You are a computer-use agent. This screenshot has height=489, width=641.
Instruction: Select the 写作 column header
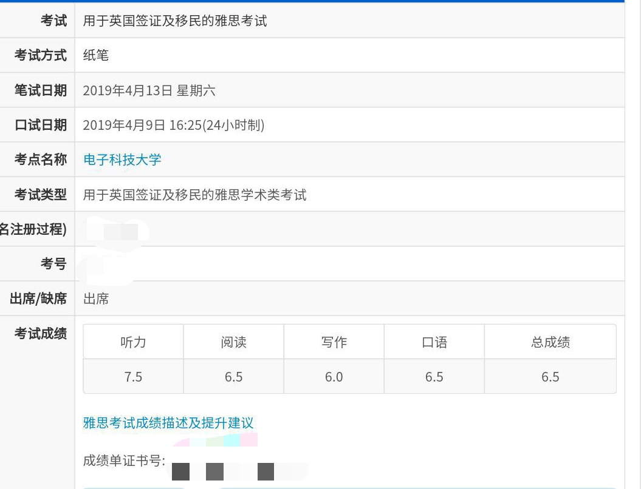tap(334, 342)
